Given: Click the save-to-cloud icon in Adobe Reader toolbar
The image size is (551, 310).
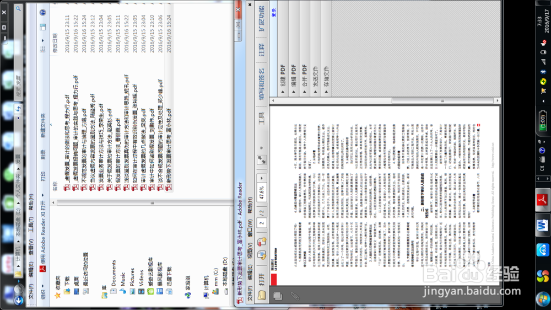Looking at the screenshot, I should point(261,256).
